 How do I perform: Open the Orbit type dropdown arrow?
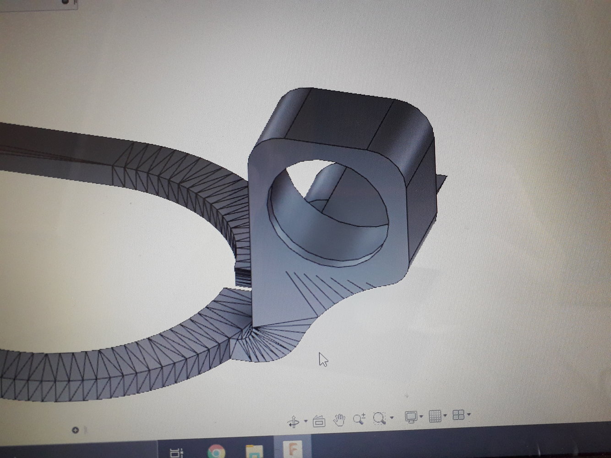[305, 421]
